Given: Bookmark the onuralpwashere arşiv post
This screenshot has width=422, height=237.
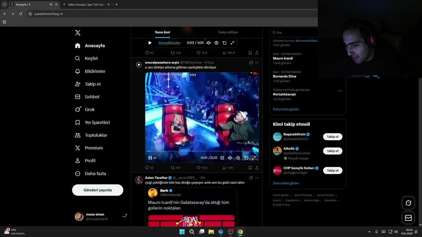Looking at the screenshot, I should (x=250, y=168).
